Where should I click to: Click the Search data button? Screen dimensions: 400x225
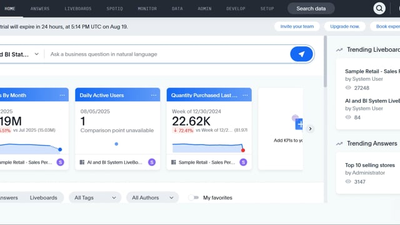(311, 8)
